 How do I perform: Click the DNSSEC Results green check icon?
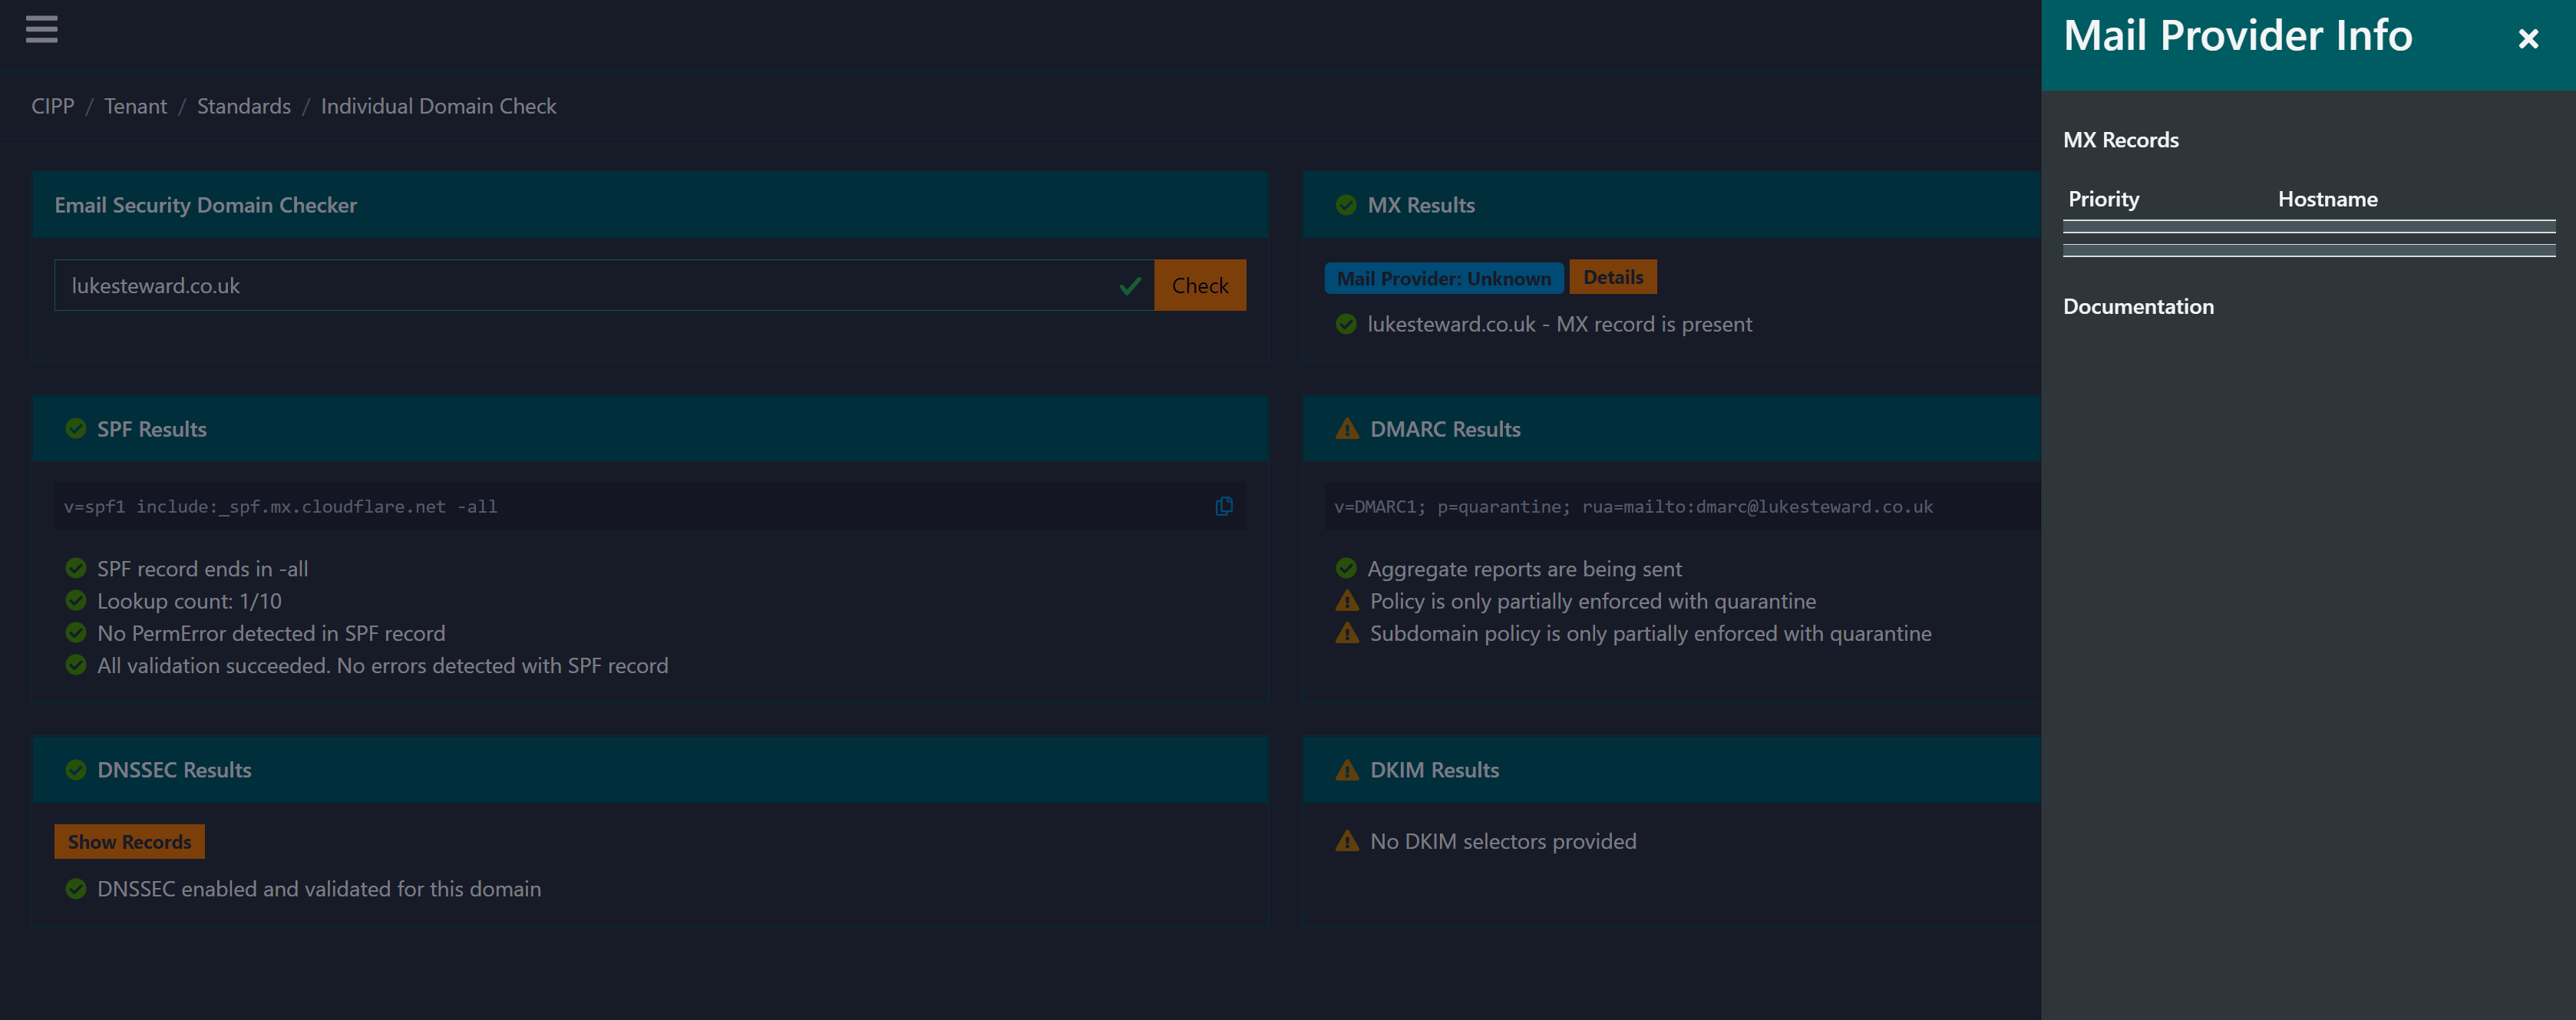[x=75, y=770]
